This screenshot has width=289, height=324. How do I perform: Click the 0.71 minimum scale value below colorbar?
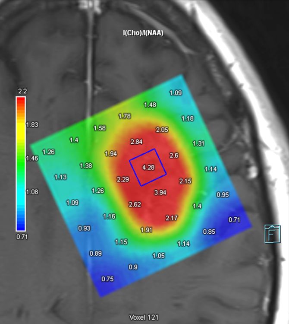(22, 237)
